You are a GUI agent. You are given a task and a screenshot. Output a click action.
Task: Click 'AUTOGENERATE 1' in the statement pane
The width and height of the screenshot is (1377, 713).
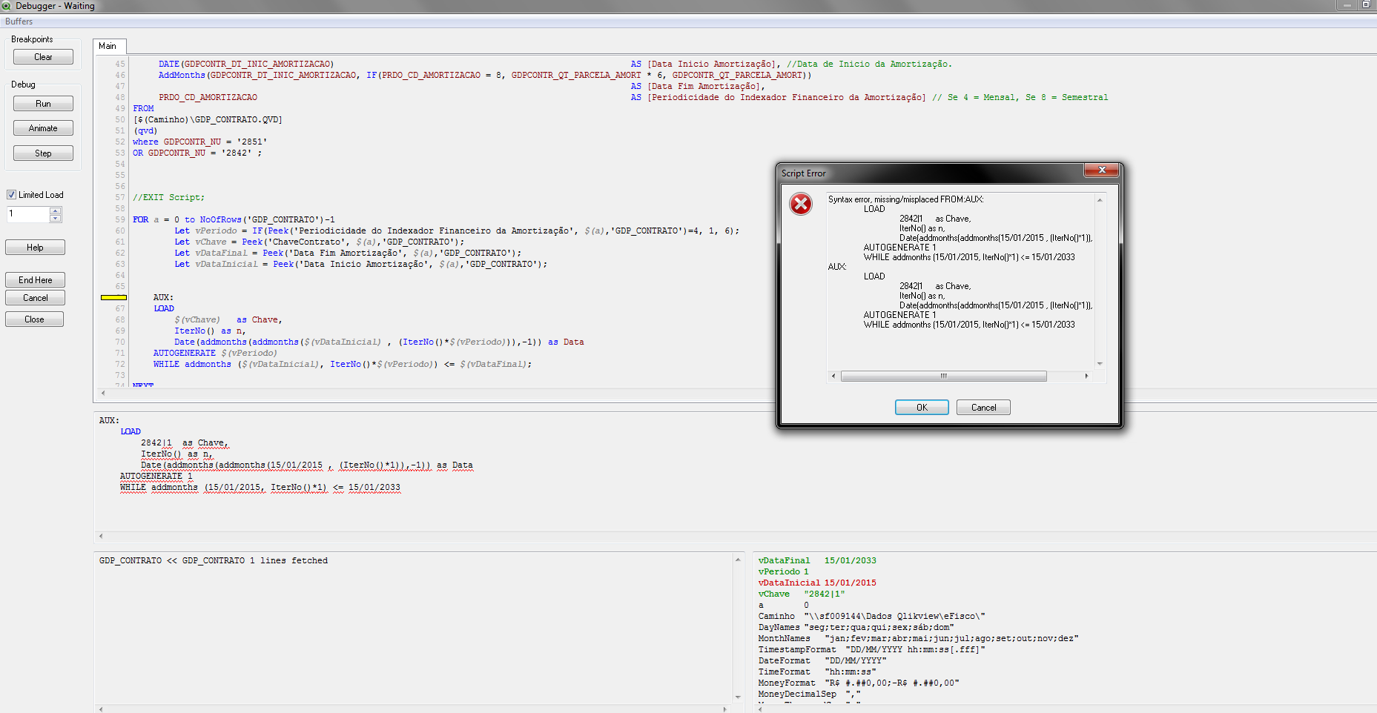(156, 477)
